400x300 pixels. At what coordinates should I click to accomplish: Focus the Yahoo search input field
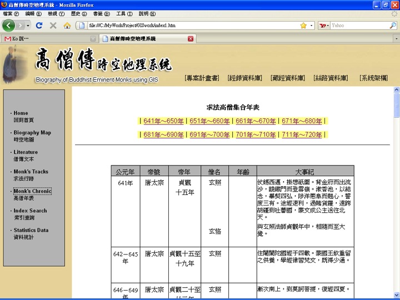[359, 26]
